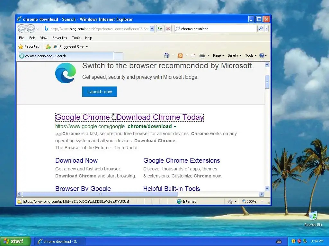Open the Help menu
The width and height of the screenshot is (329, 246).
point(89,38)
